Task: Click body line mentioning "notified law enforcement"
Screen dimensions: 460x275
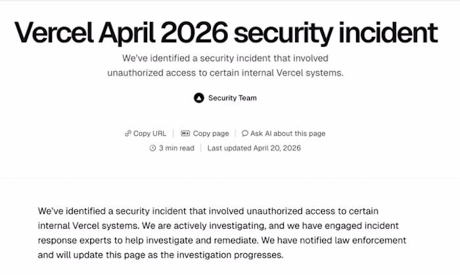Action: [x=222, y=239]
